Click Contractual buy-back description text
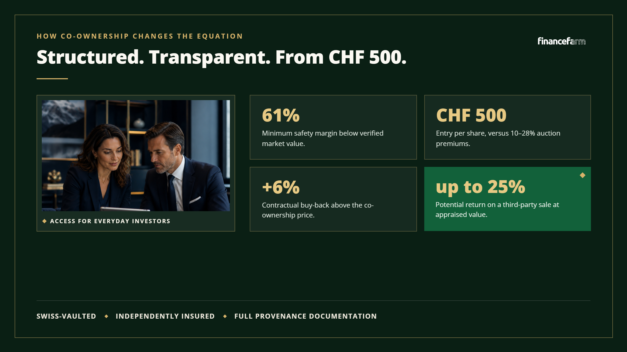 318,210
